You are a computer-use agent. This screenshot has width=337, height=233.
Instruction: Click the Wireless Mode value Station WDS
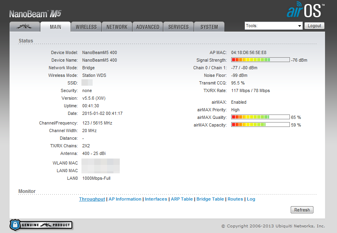(x=94, y=75)
